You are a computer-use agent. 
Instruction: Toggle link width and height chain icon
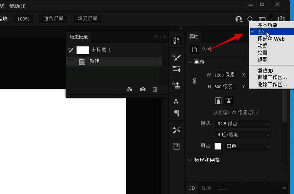(x=195, y=81)
